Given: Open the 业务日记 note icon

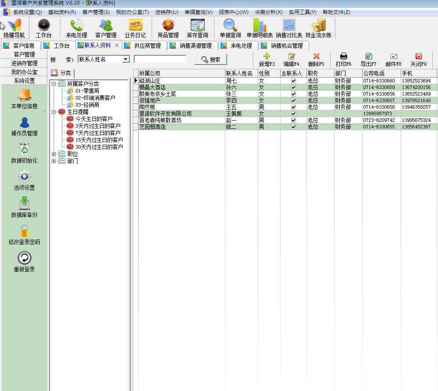Looking at the screenshot, I should [x=135, y=28].
